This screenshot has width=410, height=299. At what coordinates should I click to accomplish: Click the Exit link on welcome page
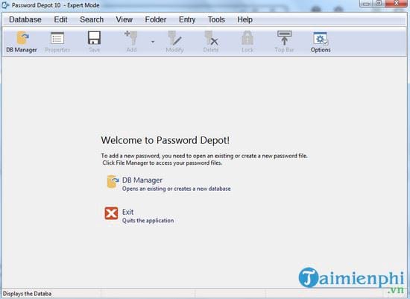coord(128,212)
